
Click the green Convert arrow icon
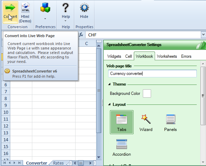pos(10,7)
